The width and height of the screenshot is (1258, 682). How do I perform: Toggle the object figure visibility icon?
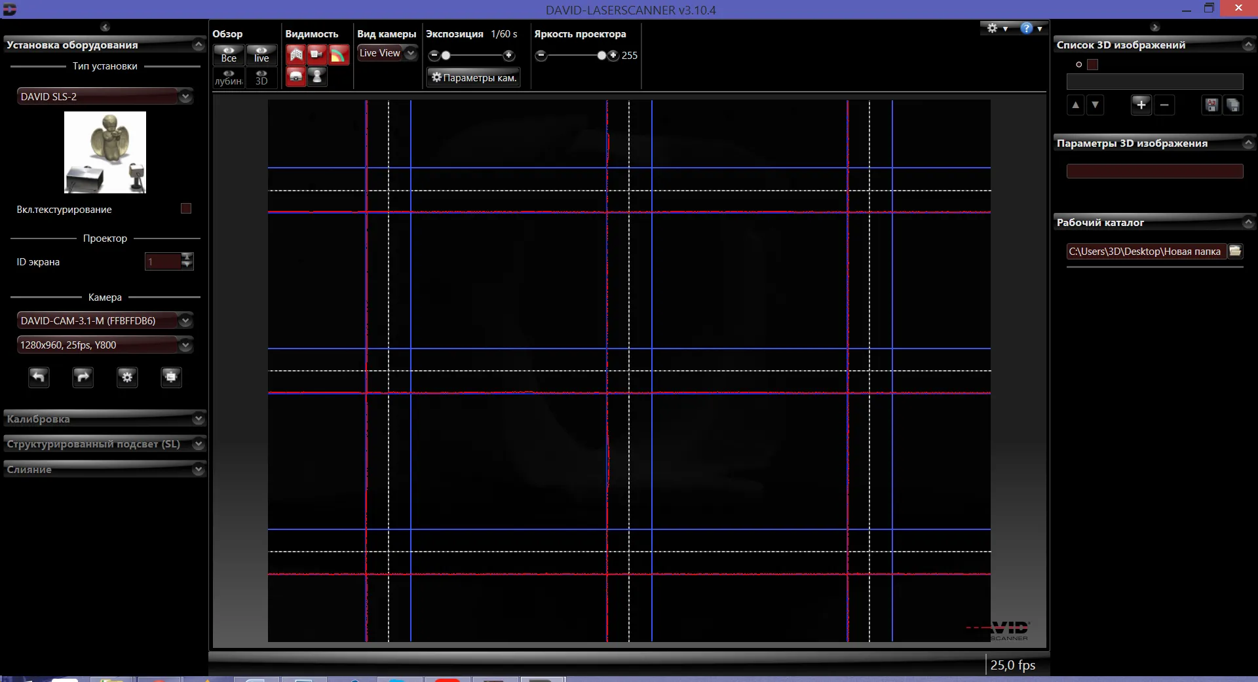click(x=317, y=76)
